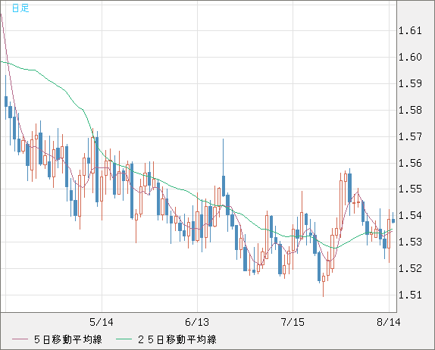This screenshot has width=435, height=350.
Task: Click the ２５日移動平均線 legend label
Action: (x=177, y=339)
